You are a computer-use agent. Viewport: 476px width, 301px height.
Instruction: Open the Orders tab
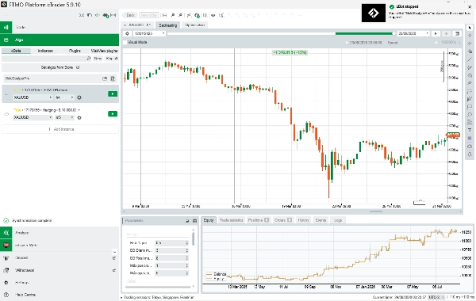(x=283, y=220)
